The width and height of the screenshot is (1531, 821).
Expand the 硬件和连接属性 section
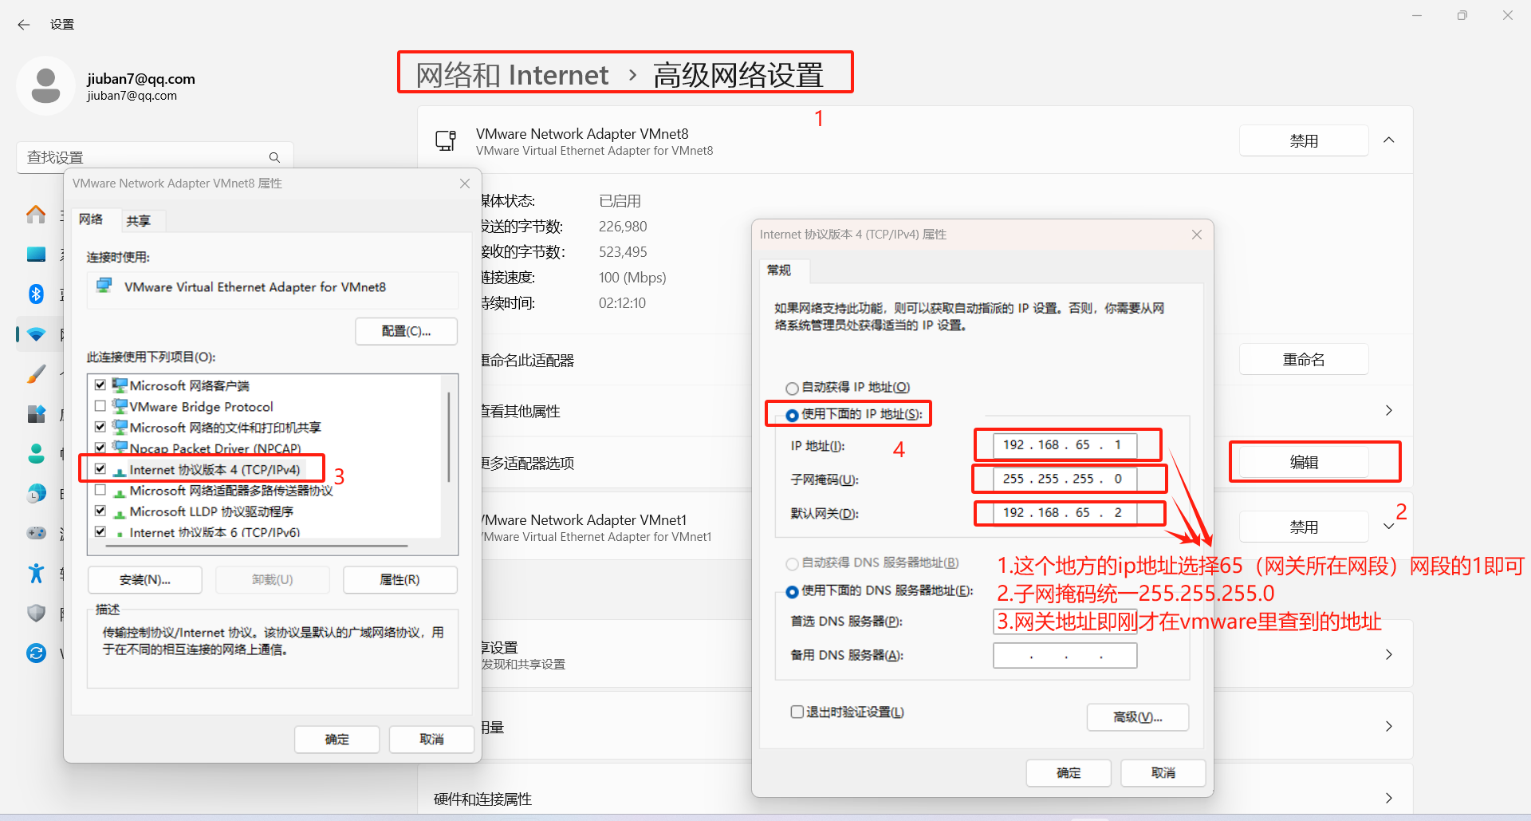click(1389, 798)
